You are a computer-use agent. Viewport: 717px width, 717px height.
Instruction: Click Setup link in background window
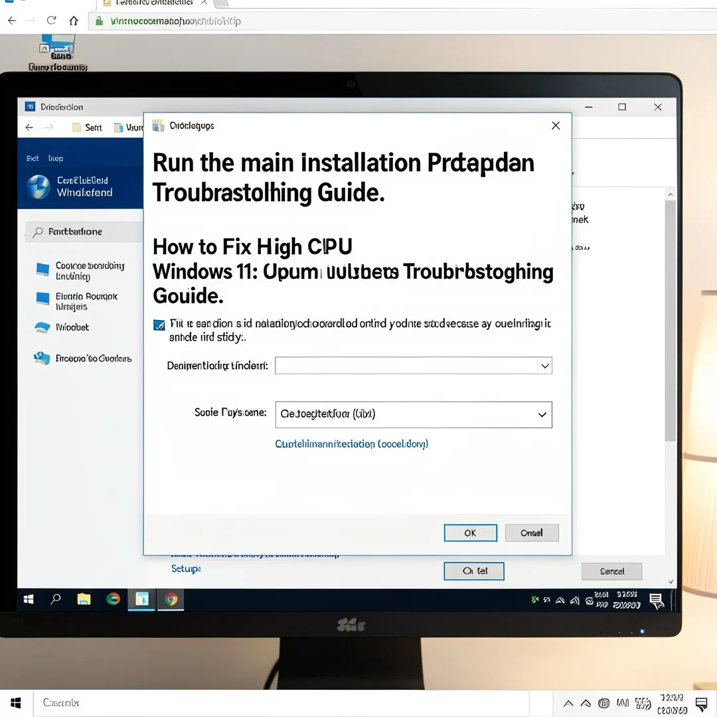tap(186, 568)
